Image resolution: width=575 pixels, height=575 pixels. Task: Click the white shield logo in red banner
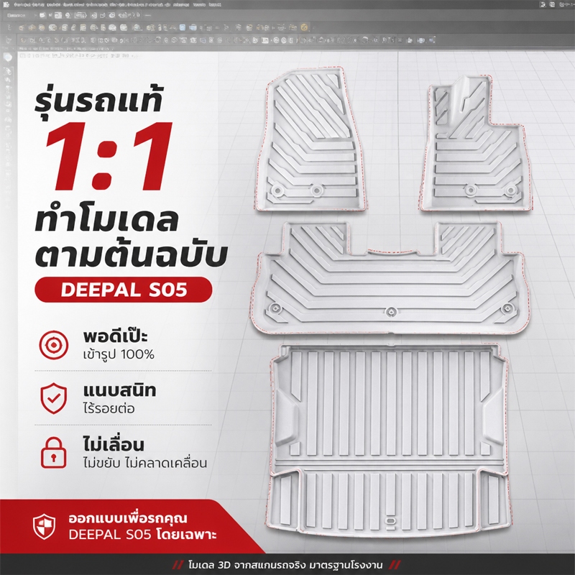pyautogui.click(x=44, y=527)
